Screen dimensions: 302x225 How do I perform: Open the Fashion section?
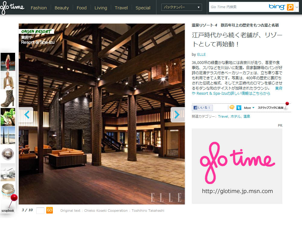(39, 8)
